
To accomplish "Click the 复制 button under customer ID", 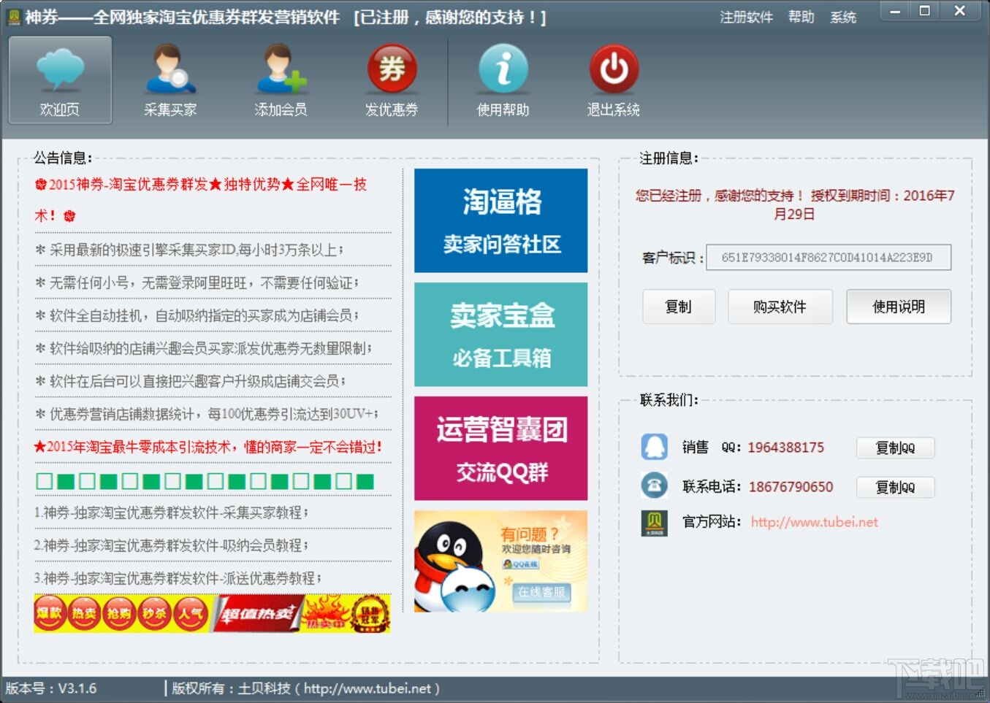I will point(679,307).
